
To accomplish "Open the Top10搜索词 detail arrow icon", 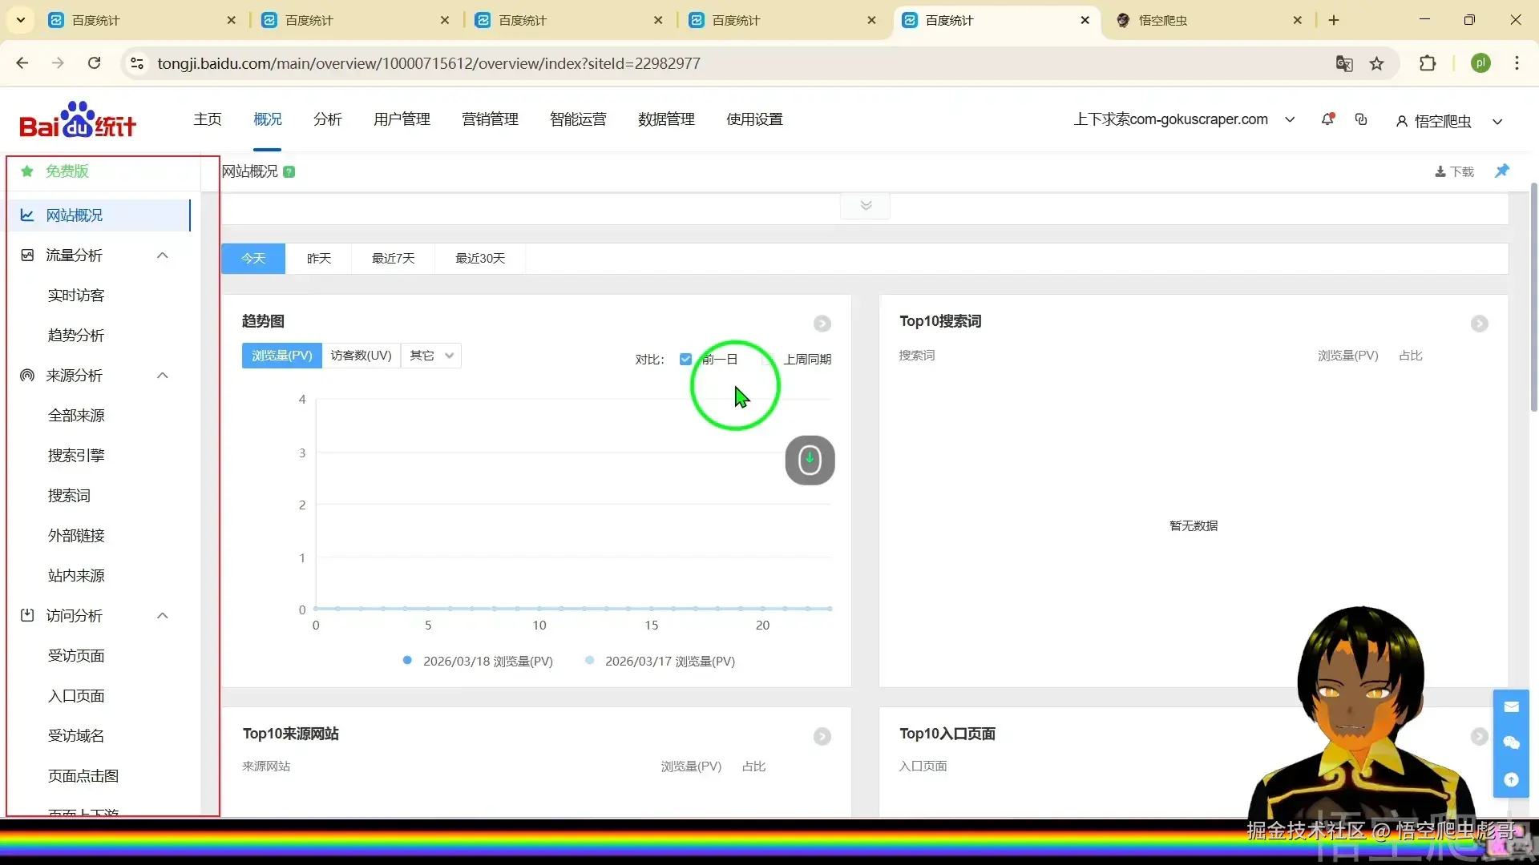I will click(x=1479, y=324).
